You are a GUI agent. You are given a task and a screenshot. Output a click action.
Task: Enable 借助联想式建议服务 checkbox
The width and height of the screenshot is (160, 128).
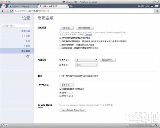pyautogui.click(x=61, y=41)
